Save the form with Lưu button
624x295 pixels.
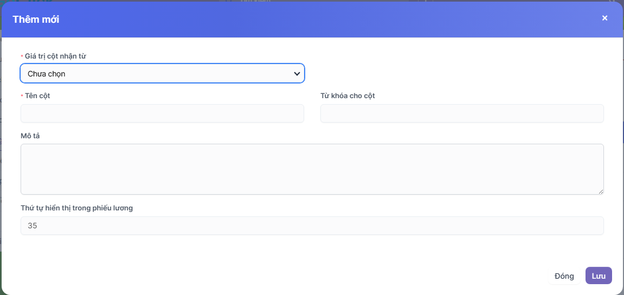coord(599,275)
